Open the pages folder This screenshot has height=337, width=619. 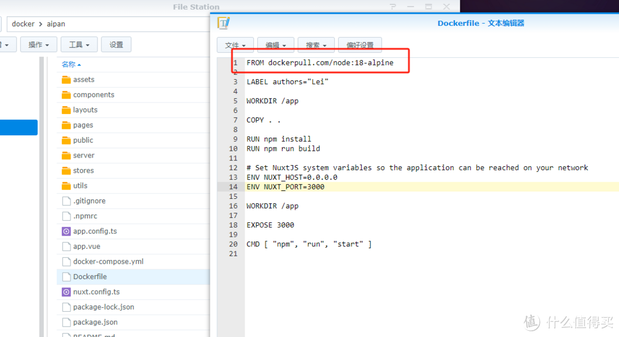click(83, 125)
